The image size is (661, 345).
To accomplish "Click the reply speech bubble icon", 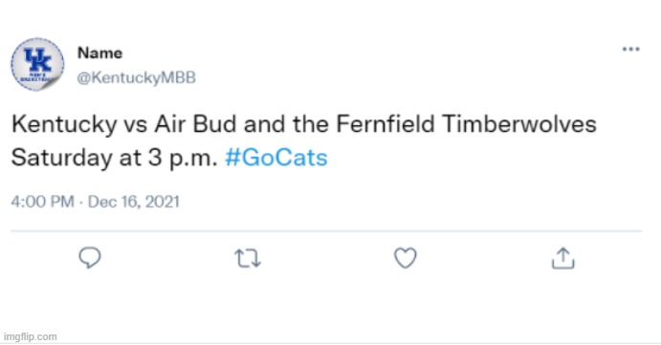I will coord(90,258).
